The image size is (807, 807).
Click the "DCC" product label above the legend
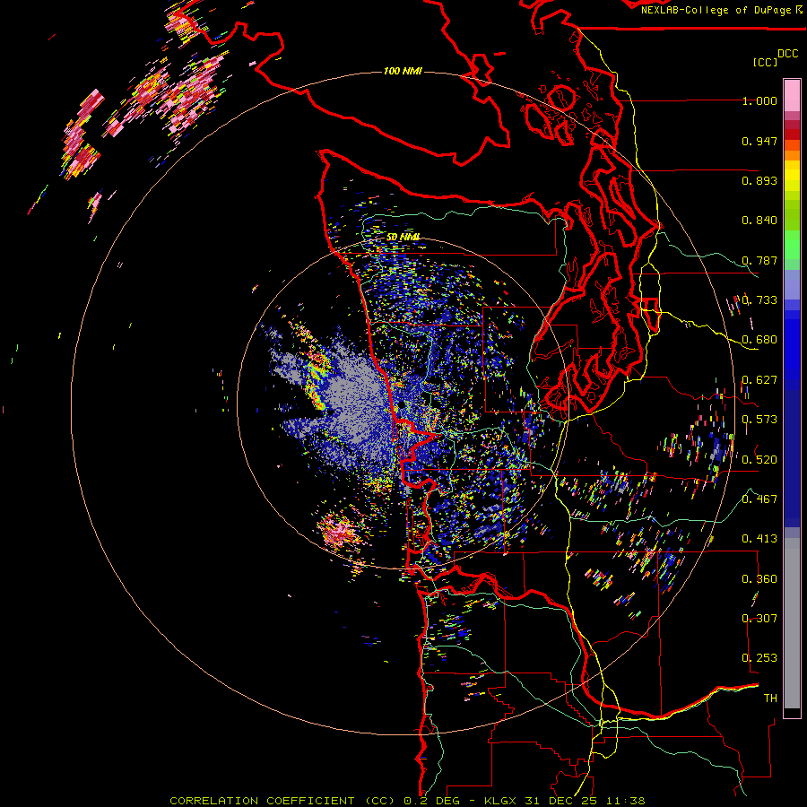tap(788, 54)
